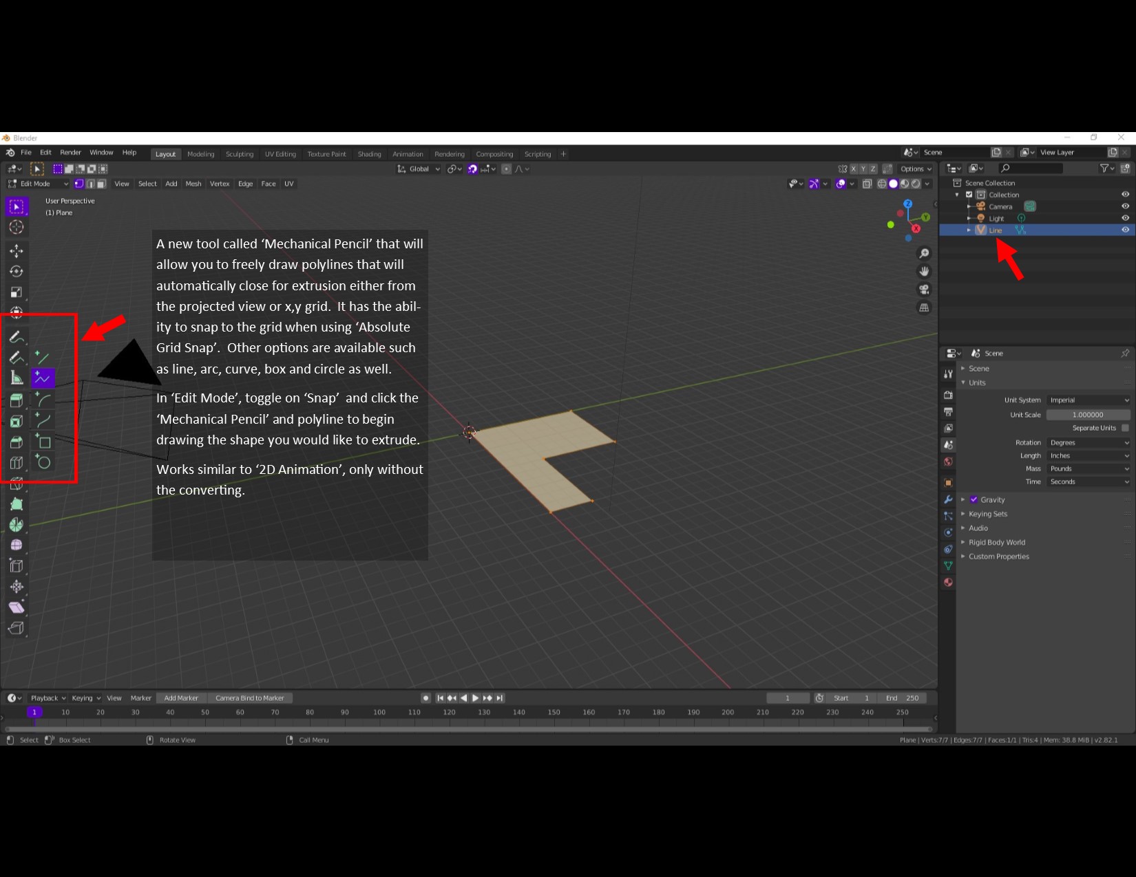Select the Shear tool
This screenshot has height=877, width=1136.
click(17, 607)
